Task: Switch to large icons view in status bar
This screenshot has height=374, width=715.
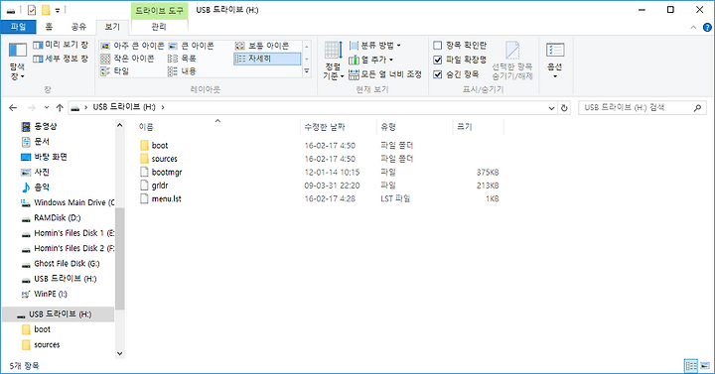Action: pyautogui.click(x=705, y=366)
